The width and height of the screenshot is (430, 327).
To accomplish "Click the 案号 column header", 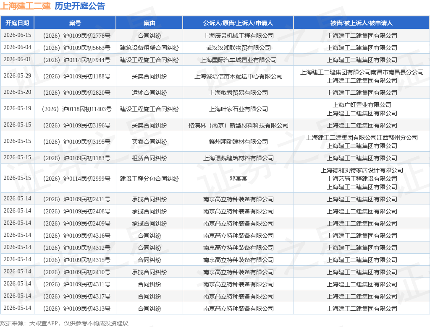I will (75, 23).
